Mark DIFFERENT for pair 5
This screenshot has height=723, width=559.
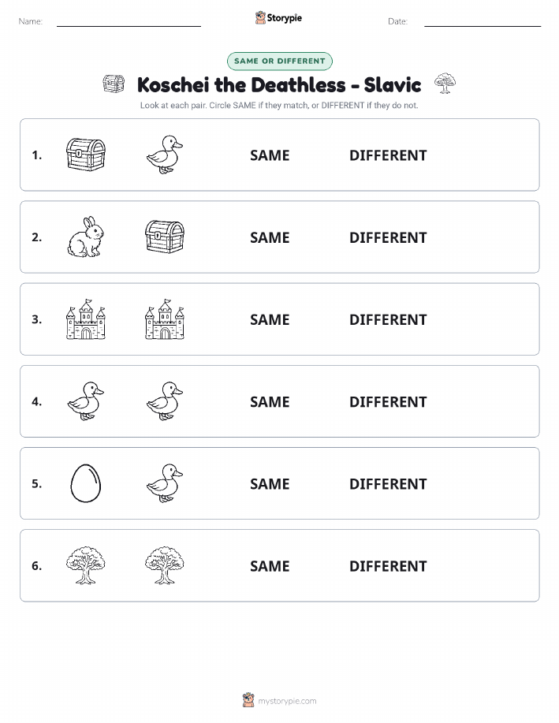[x=388, y=483]
